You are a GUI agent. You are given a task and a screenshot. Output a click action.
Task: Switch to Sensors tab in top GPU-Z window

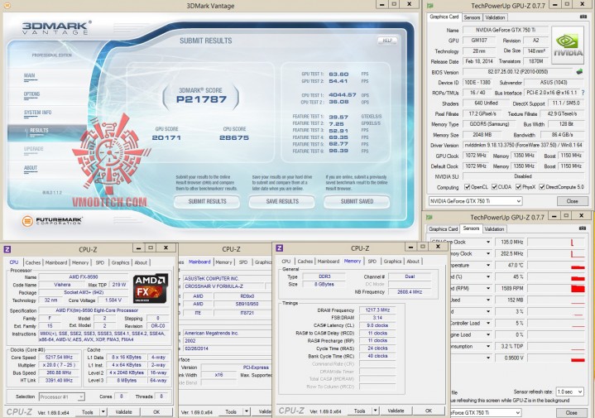472,17
